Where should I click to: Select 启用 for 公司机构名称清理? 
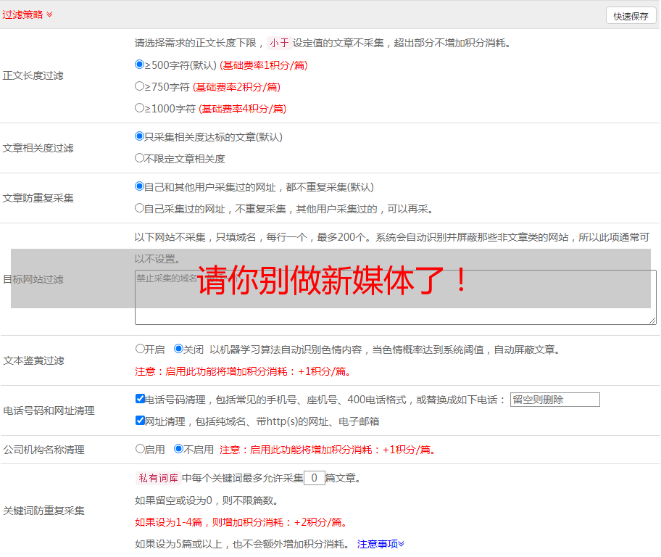pyautogui.click(x=141, y=449)
